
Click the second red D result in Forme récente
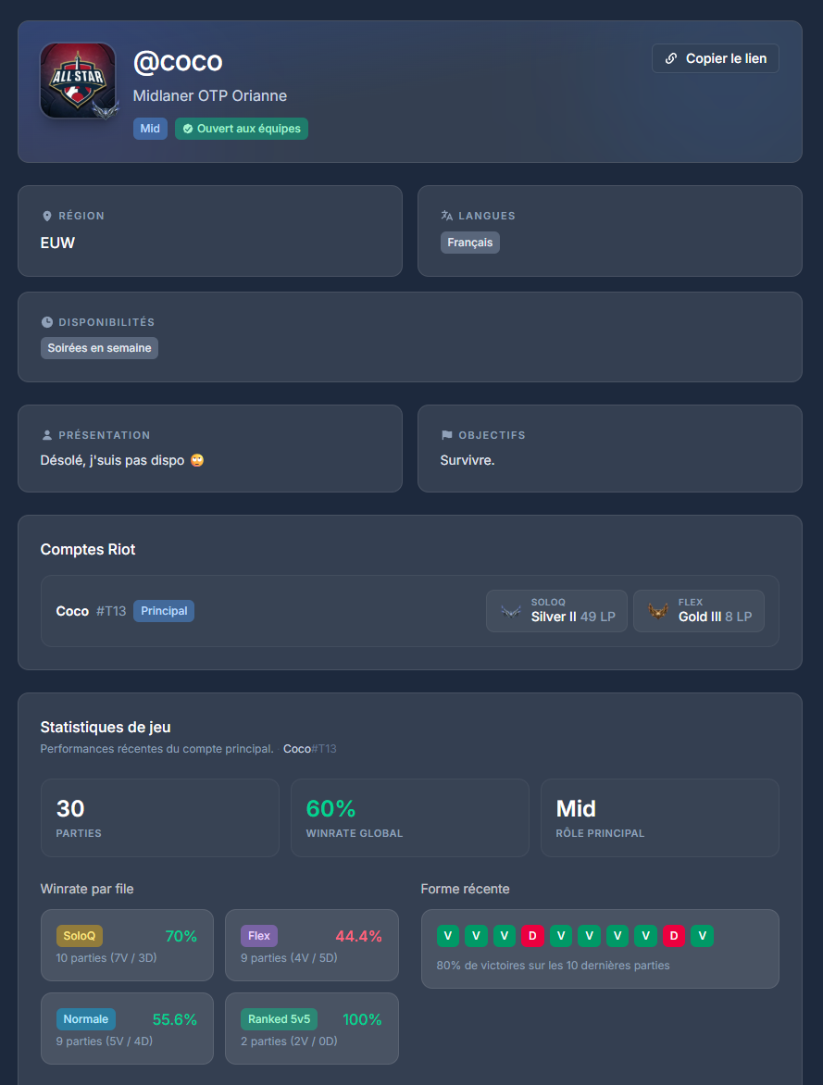coord(673,936)
